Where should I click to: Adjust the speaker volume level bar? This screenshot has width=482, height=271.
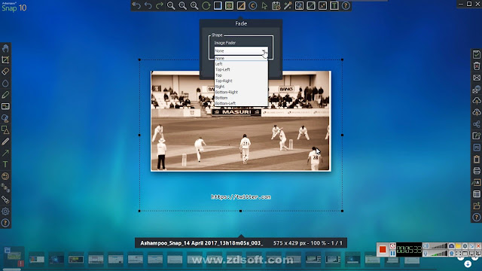coord(438,246)
